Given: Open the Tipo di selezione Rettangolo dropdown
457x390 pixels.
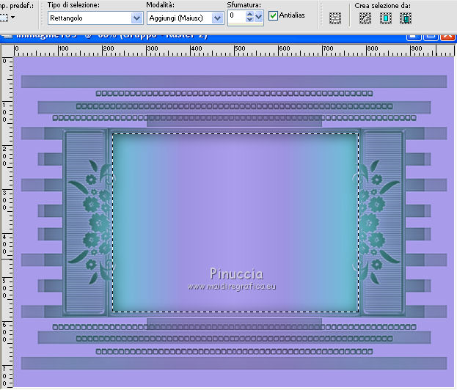Looking at the screenshot, I should click(x=95, y=18).
